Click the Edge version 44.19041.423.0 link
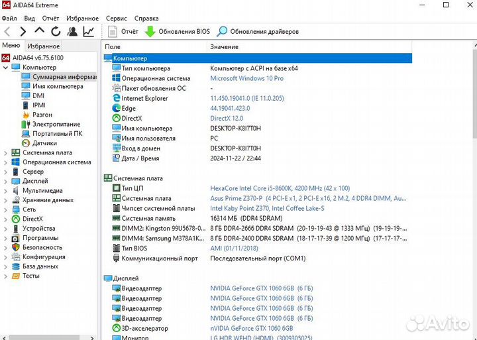Image resolution: width=477 pixels, height=340 pixels. click(230, 108)
